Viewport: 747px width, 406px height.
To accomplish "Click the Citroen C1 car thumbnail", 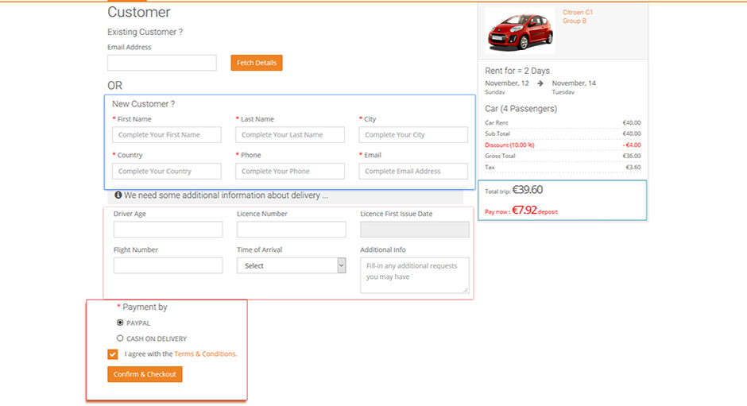I will (520, 30).
